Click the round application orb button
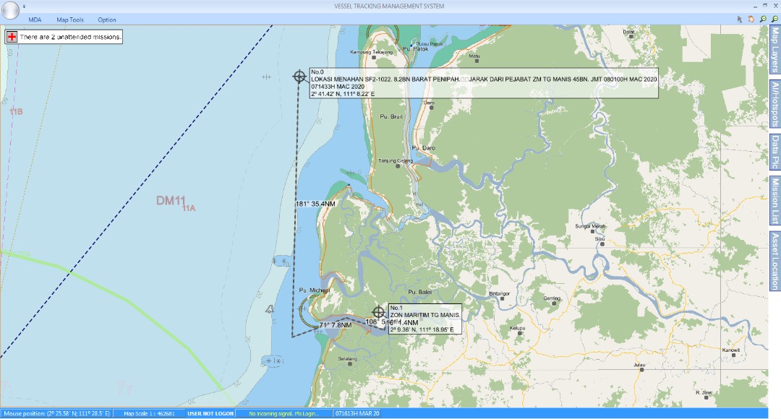 11,10
